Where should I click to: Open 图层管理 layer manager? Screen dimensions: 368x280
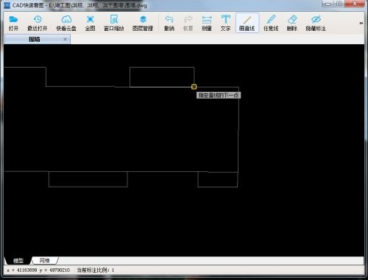143,23
